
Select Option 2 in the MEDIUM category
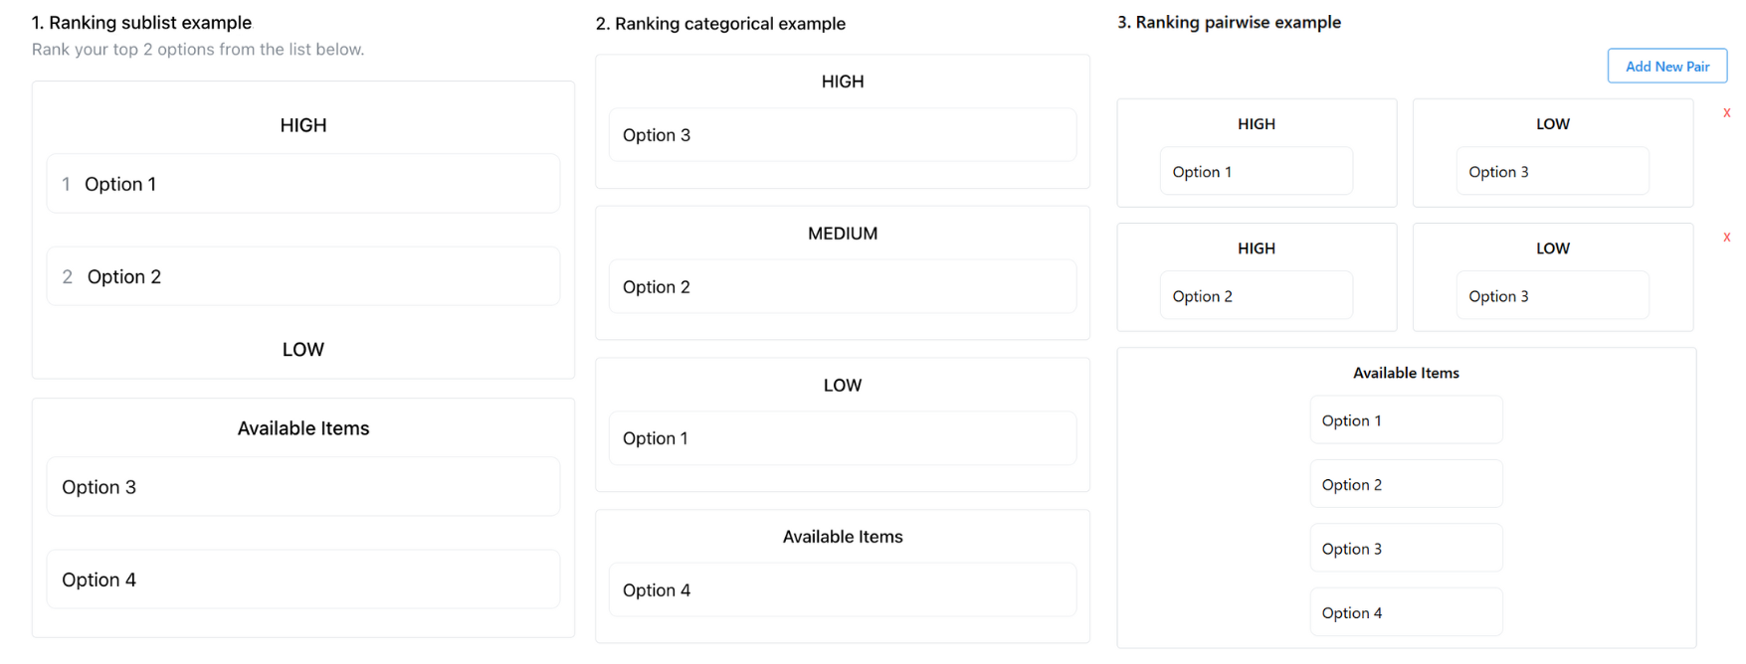point(842,286)
